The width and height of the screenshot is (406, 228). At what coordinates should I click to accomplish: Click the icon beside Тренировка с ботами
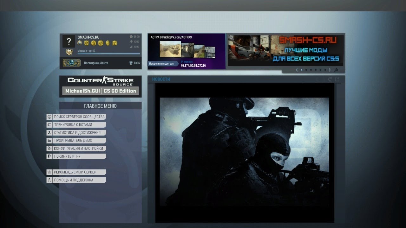pyautogui.click(x=49, y=125)
